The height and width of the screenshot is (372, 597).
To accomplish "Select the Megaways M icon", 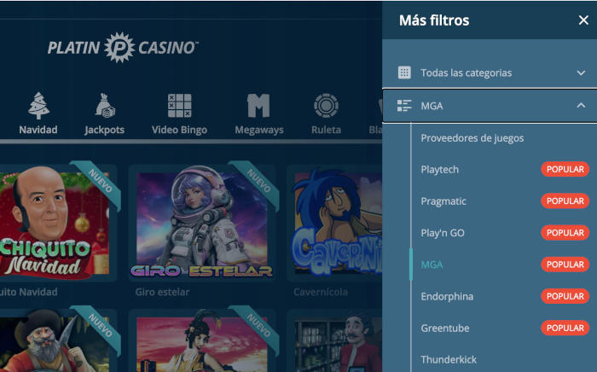I will tap(258, 106).
